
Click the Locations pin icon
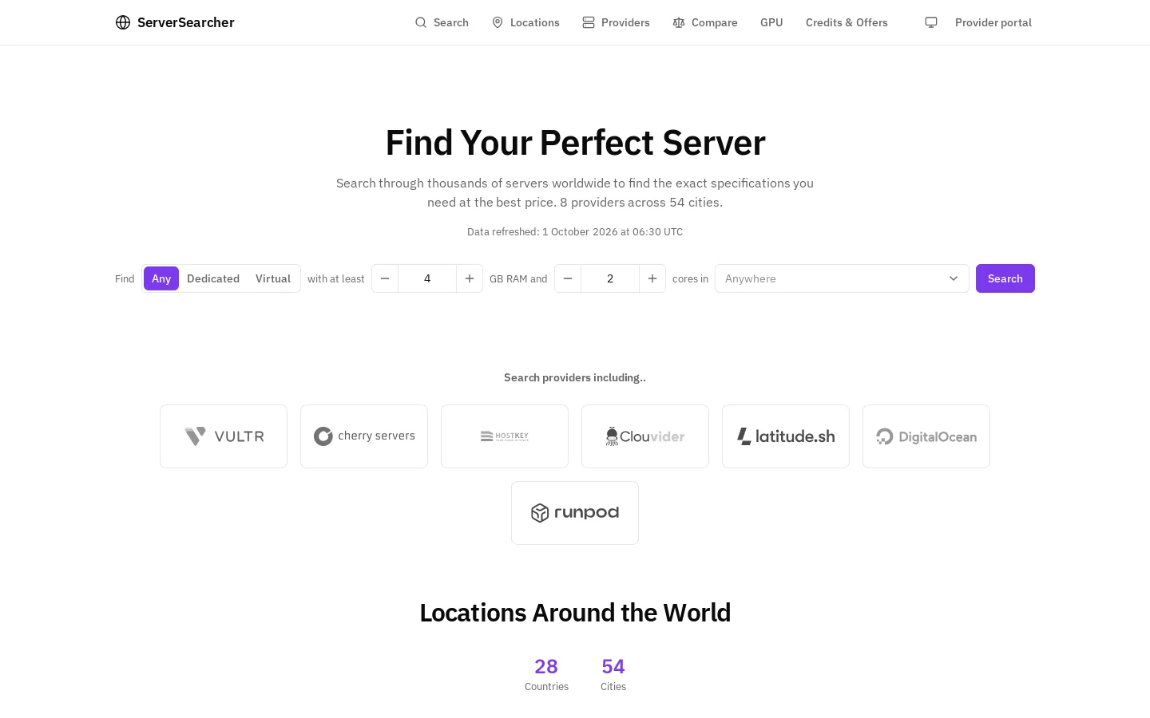(x=498, y=22)
